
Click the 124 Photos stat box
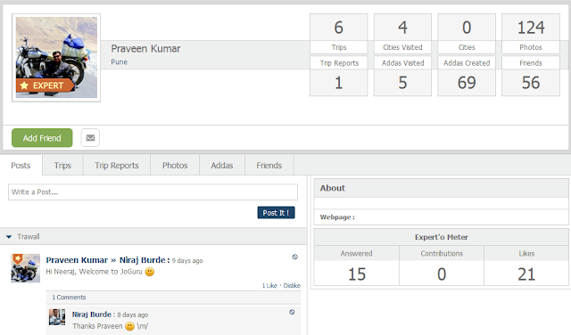pos(531,34)
